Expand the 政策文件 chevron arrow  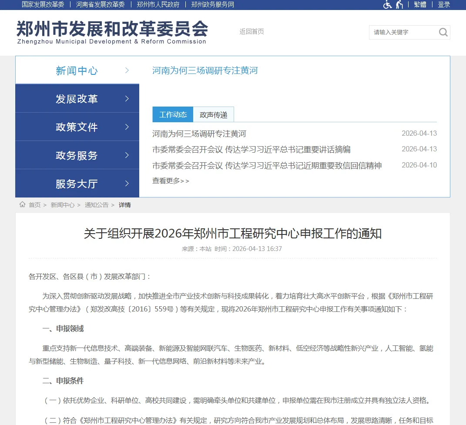click(127, 127)
